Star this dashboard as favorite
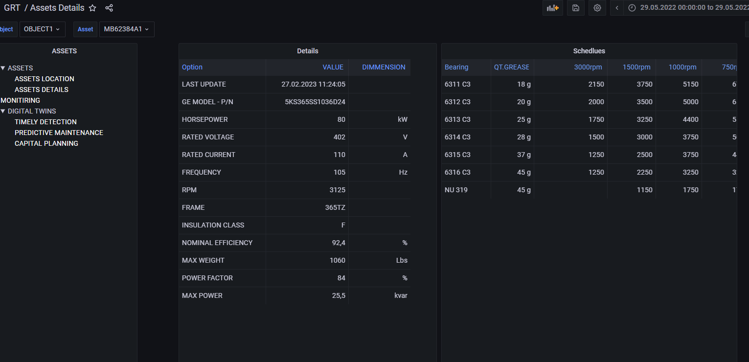749x362 pixels. [92, 8]
